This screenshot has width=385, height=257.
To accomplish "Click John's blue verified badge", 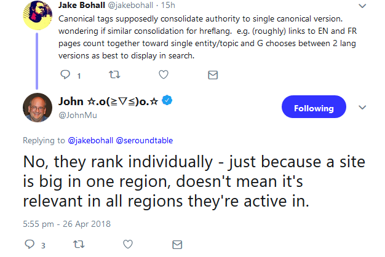I will point(166,101).
